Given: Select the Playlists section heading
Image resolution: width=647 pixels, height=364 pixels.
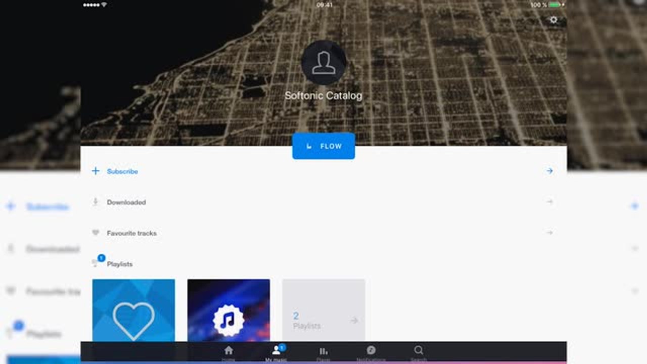Looking at the screenshot, I should coord(120,264).
